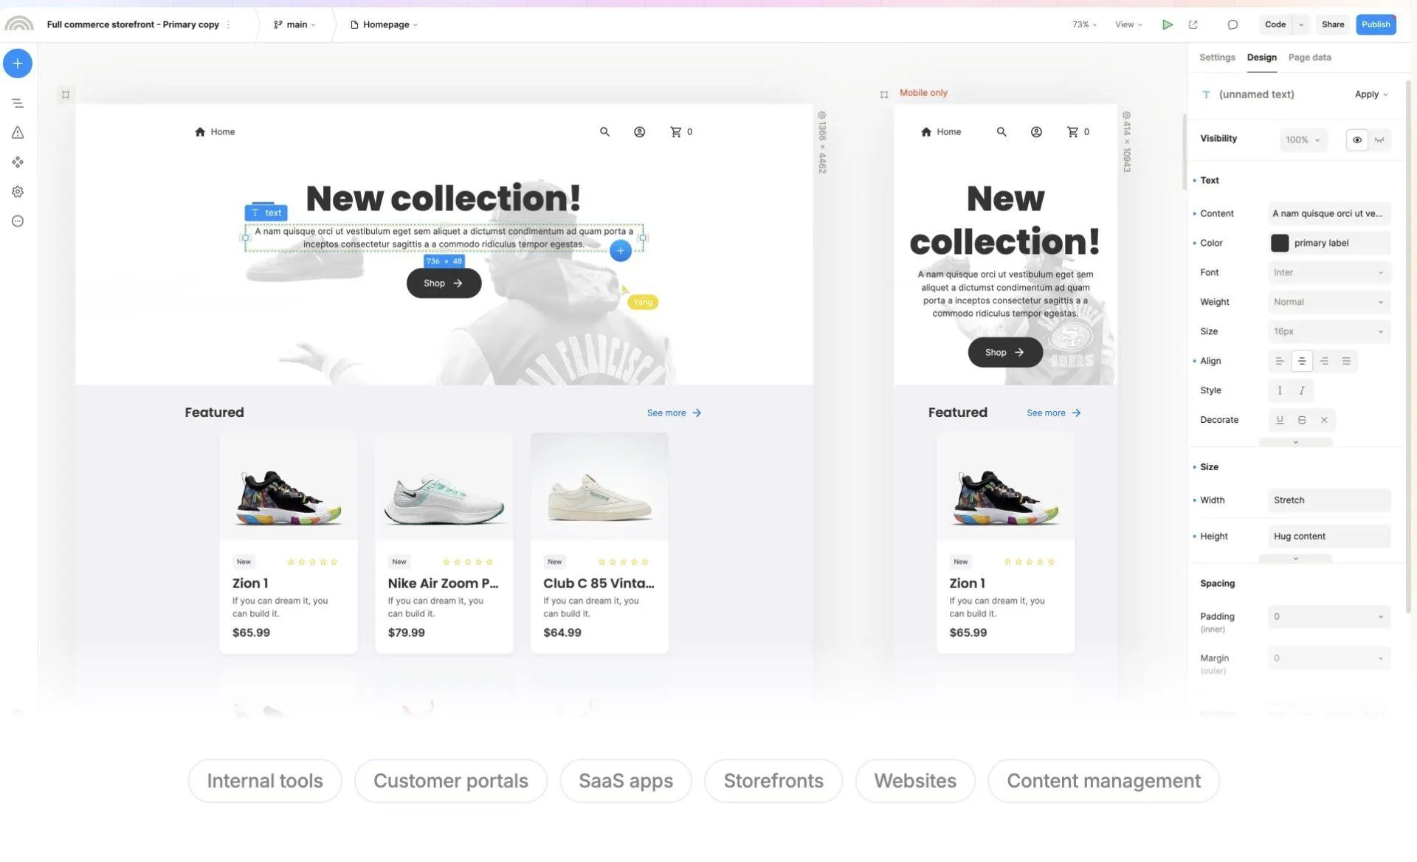The image size is (1417, 862).
Task: Toggle strikethrough decoration
Action: tap(1302, 420)
